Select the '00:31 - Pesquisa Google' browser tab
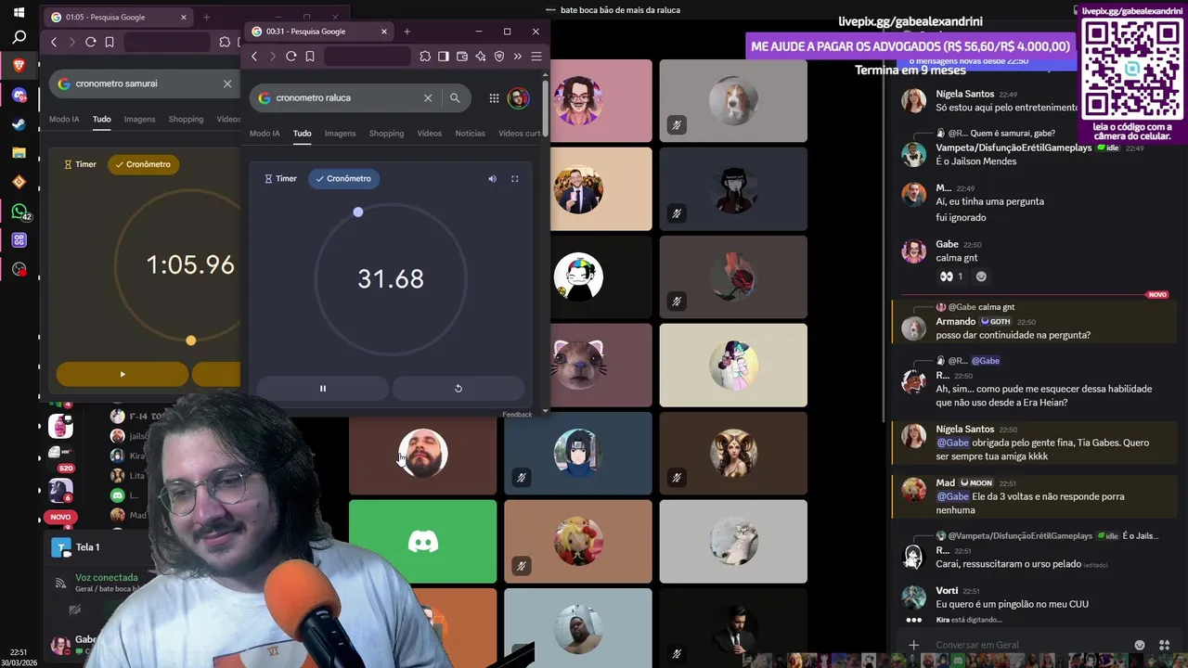This screenshot has width=1188, height=668. click(x=318, y=32)
